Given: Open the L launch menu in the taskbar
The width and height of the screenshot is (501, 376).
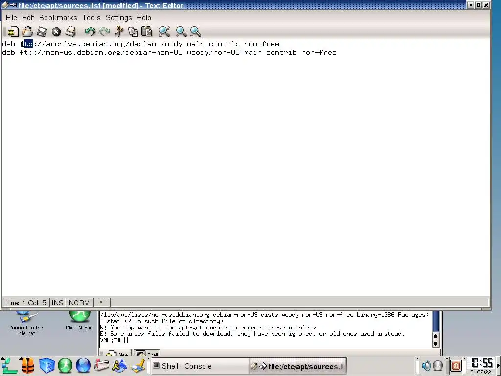Looking at the screenshot, I should tap(9, 366).
